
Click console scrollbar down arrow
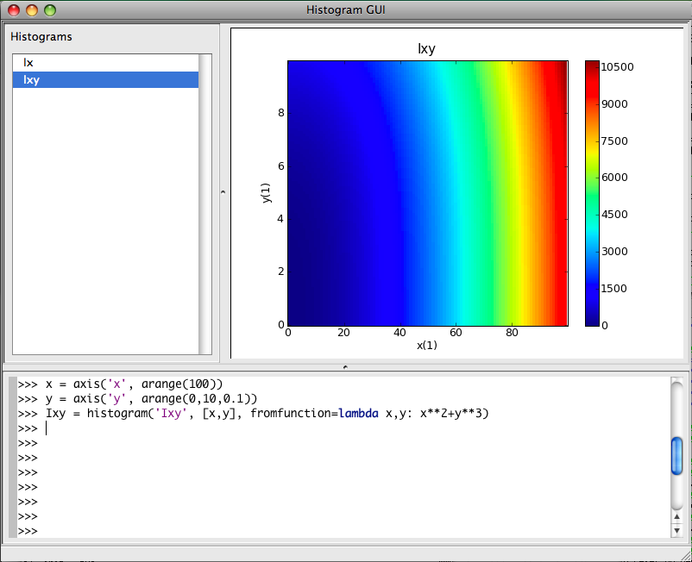pos(676,530)
